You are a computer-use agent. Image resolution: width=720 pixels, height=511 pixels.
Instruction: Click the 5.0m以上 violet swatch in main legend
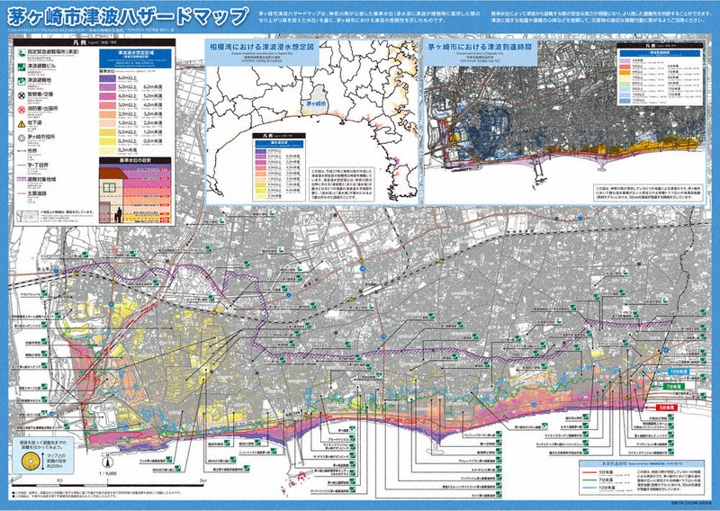tap(107, 87)
